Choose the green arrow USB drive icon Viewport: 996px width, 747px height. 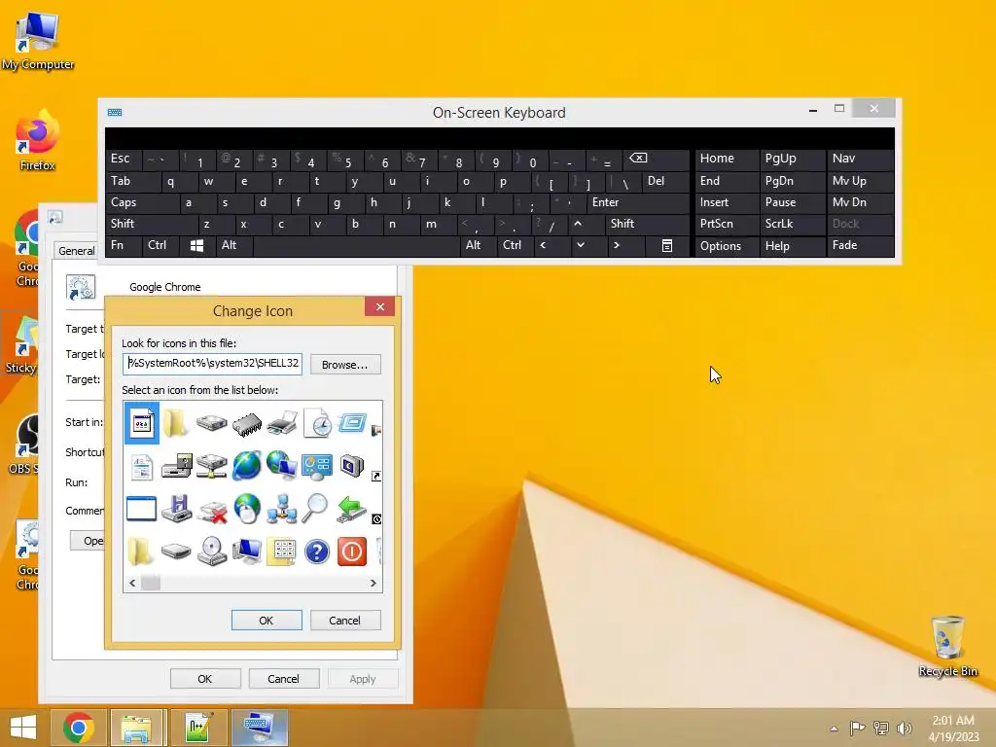coord(352,509)
